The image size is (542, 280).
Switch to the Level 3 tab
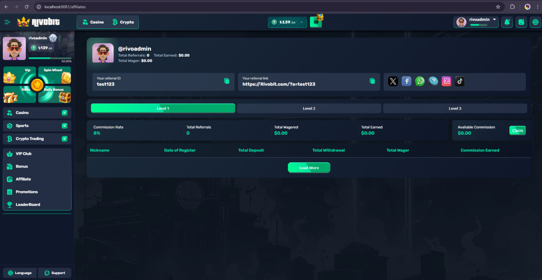[455, 109]
